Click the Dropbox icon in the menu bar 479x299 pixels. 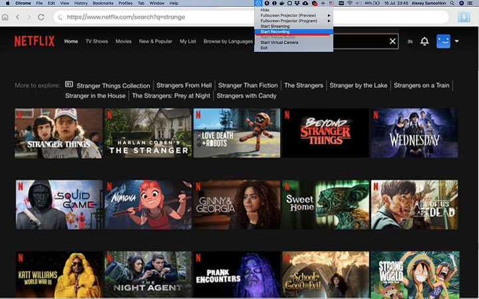tap(297, 3)
